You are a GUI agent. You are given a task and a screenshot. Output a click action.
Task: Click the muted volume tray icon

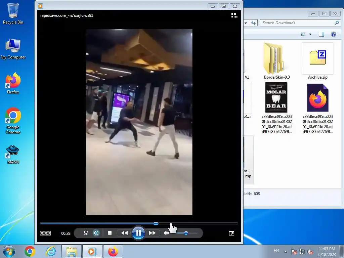(310, 252)
